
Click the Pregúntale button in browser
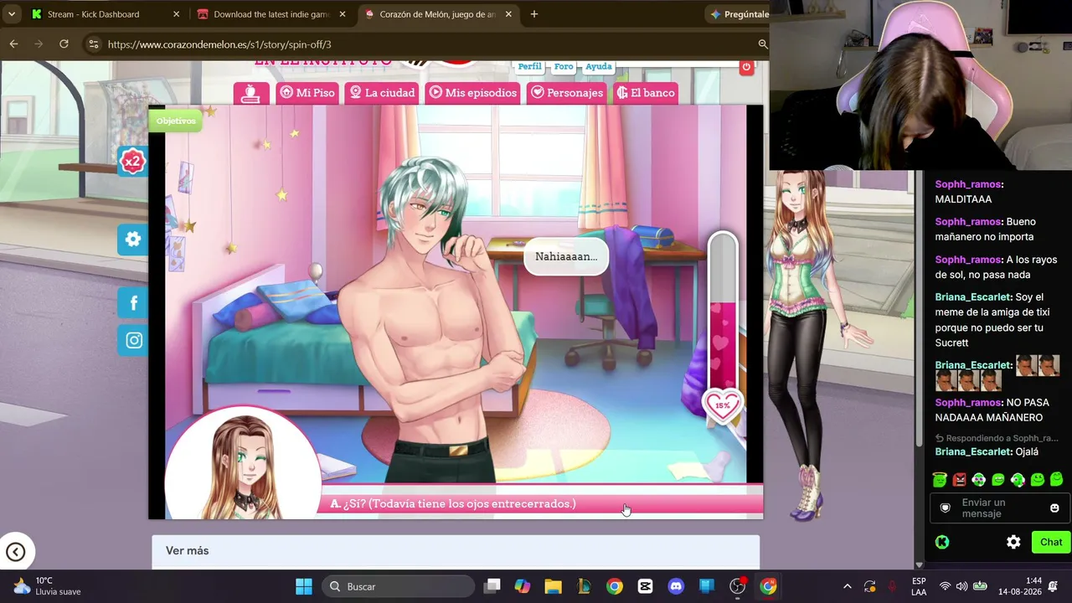pyautogui.click(x=738, y=14)
